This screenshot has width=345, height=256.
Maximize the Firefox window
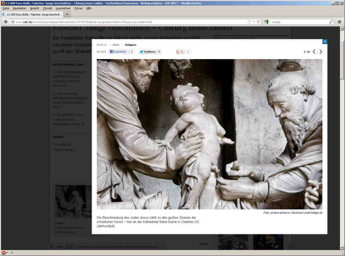click(337, 3)
